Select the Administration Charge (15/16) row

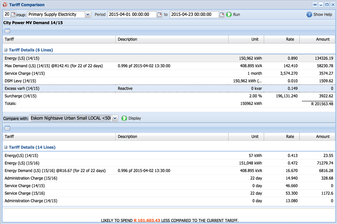click(x=169, y=178)
